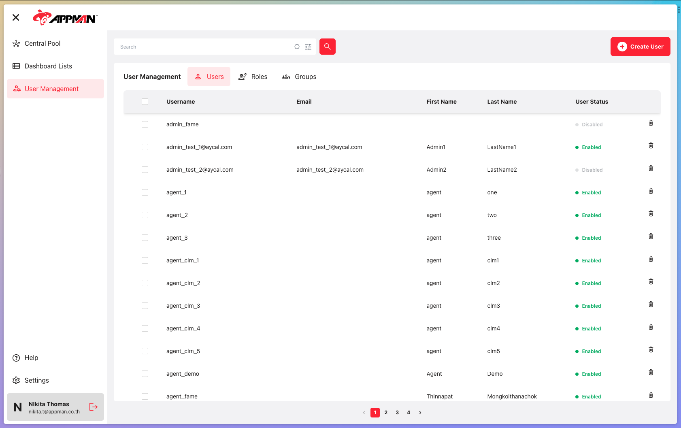Select User Management in the sidebar
Image resolution: width=681 pixels, height=428 pixels.
pyautogui.click(x=55, y=89)
